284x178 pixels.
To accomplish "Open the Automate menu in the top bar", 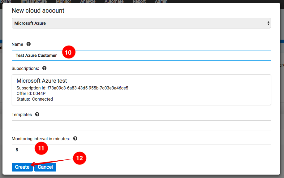I will (x=114, y=2).
